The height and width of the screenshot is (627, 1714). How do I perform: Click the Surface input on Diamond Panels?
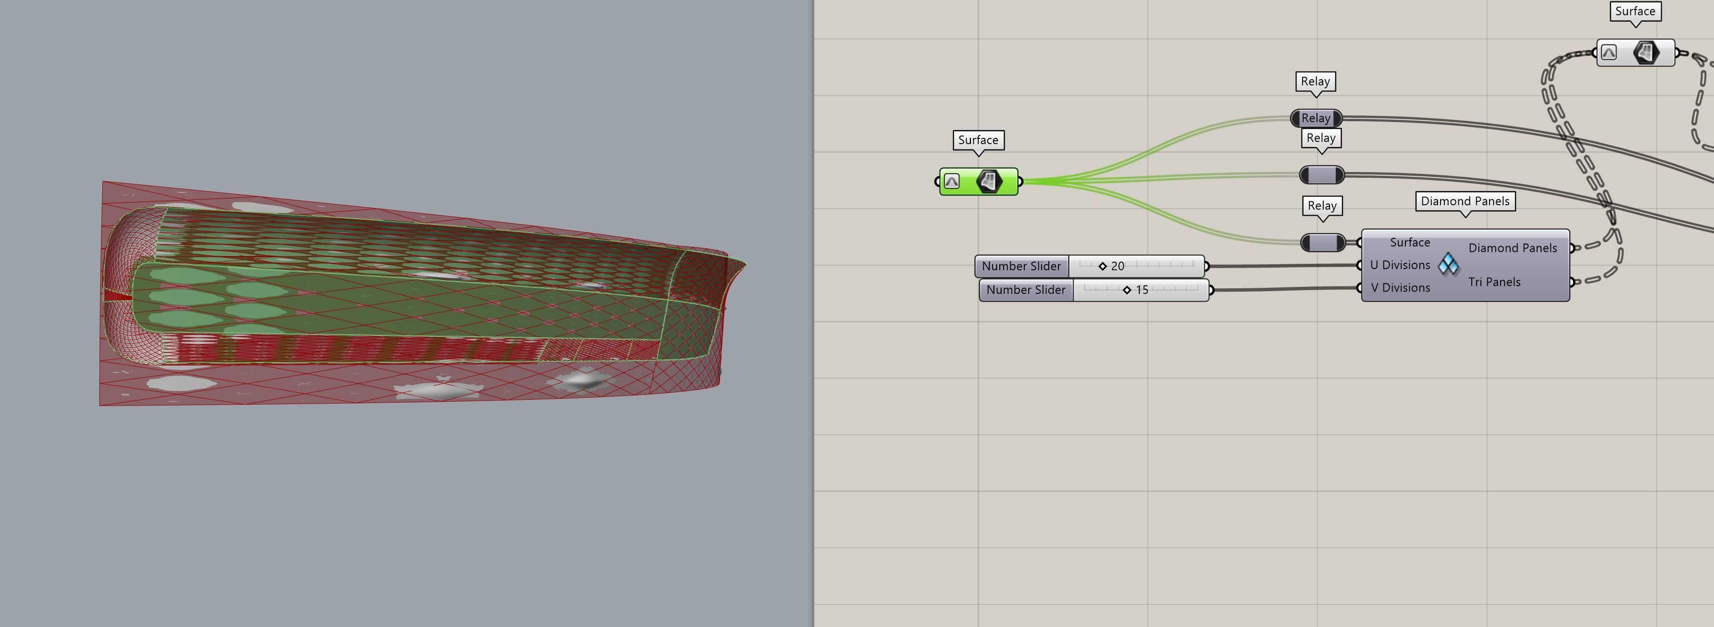click(x=1409, y=242)
